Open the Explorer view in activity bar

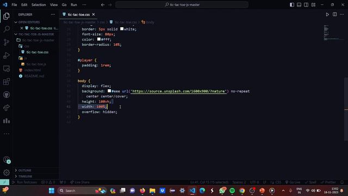7,16
